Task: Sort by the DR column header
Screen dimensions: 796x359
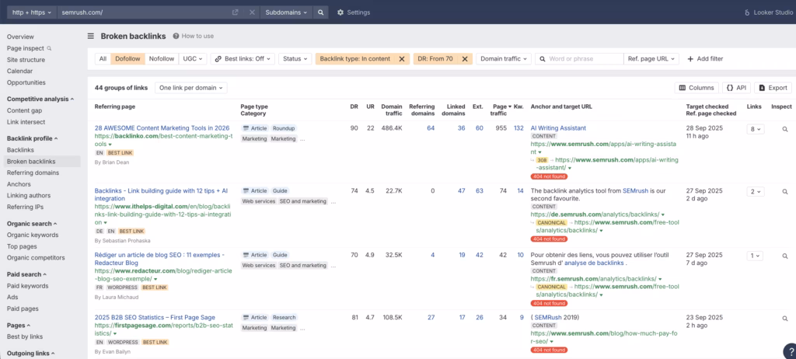Action: click(354, 106)
